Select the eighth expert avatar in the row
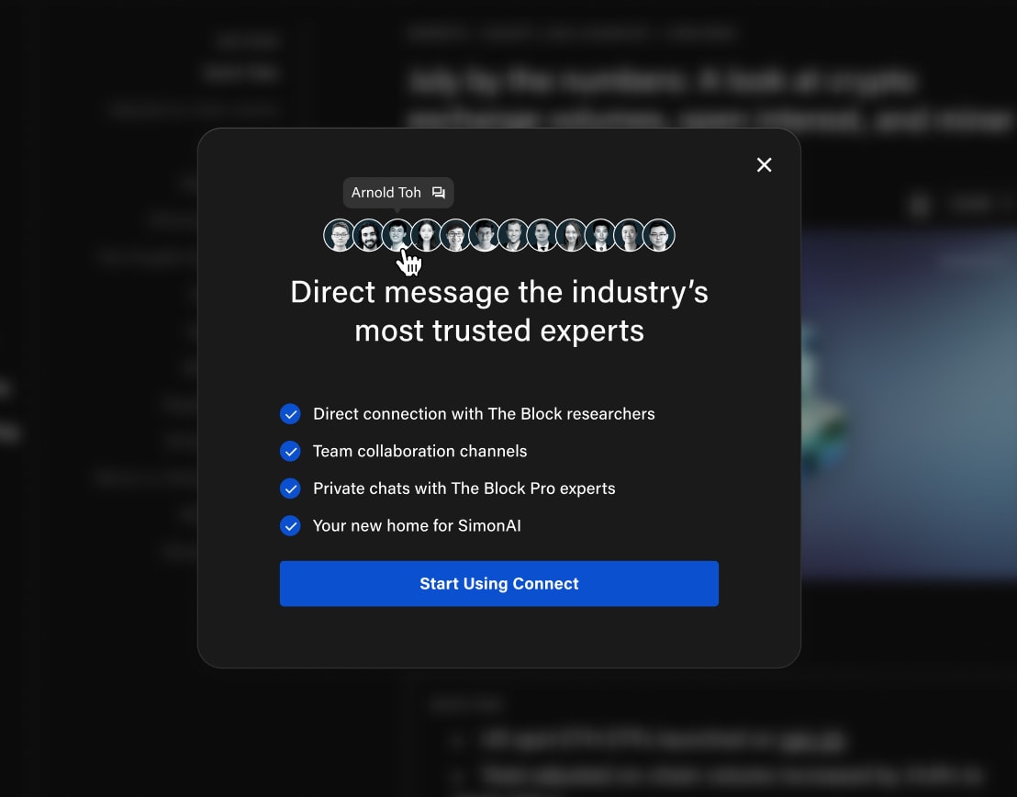Image resolution: width=1017 pixels, height=797 pixels. (x=542, y=236)
